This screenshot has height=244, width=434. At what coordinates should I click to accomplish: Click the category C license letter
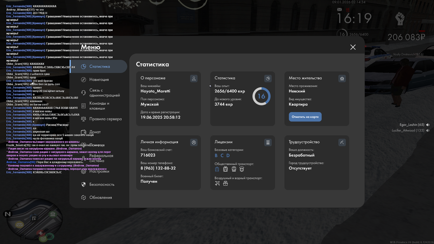[x=222, y=156]
